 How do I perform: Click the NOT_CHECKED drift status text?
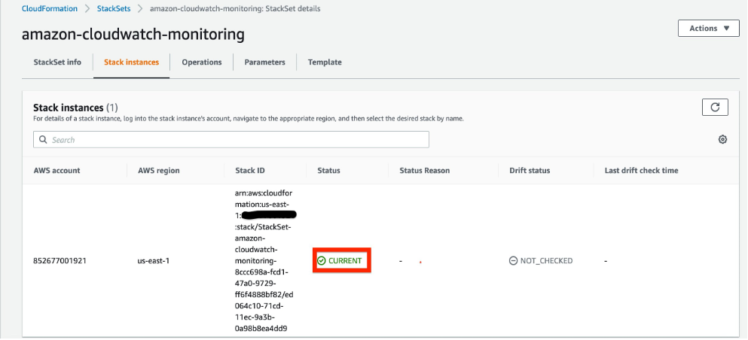point(546,261)
